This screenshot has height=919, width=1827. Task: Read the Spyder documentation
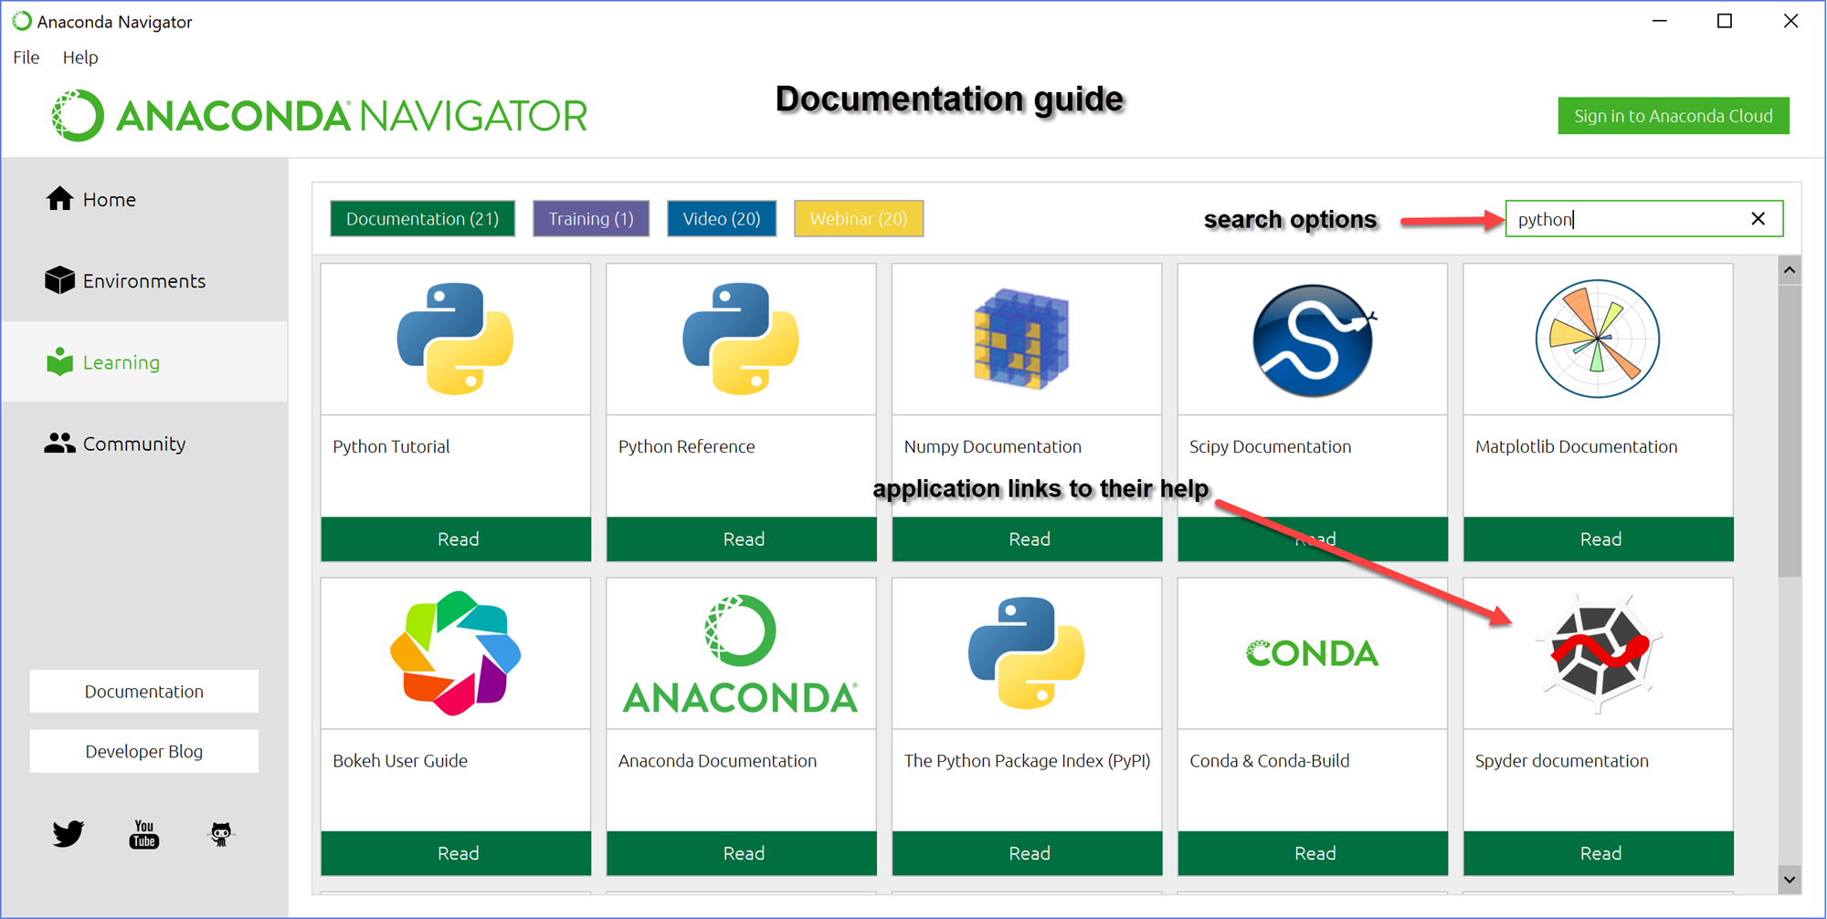point(1599,853)
